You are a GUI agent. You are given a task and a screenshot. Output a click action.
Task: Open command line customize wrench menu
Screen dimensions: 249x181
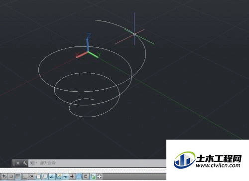tap(24, 163)
